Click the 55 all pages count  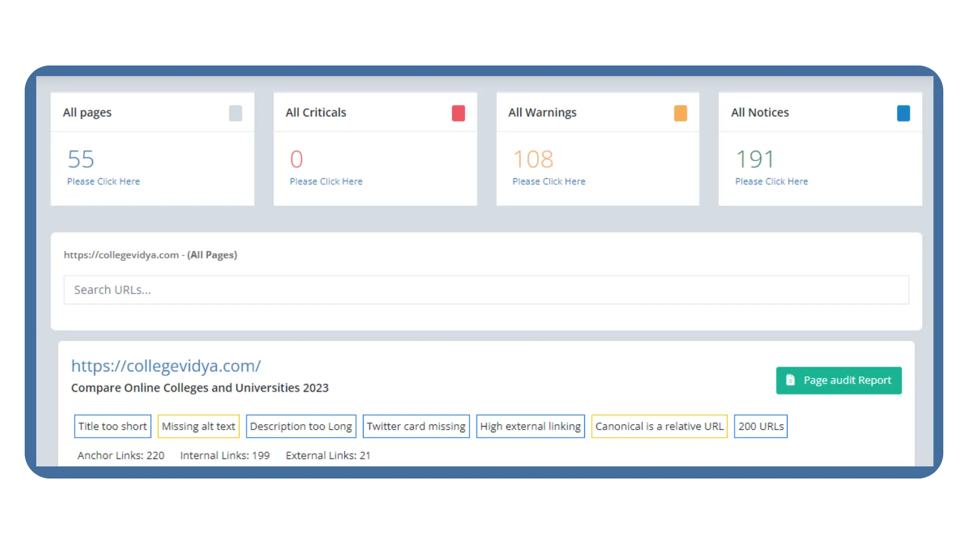click(x=81, y=159)
